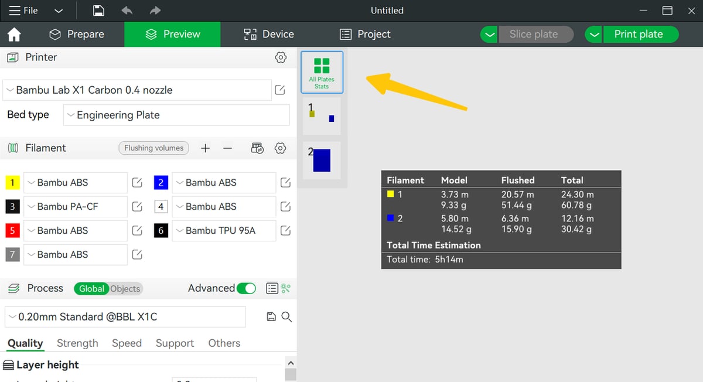Sync filaments from AMS icon
Viewport: 703px width, 382px height.
point(257,148)
